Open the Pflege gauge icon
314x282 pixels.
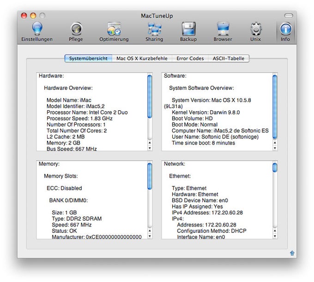(76, 29)
